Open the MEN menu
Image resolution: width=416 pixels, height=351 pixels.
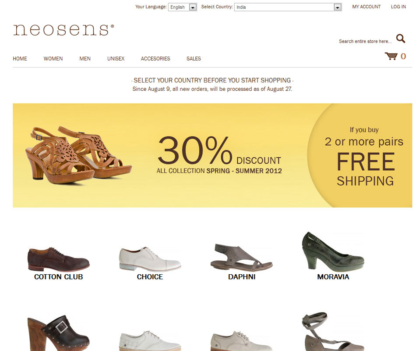85,58
